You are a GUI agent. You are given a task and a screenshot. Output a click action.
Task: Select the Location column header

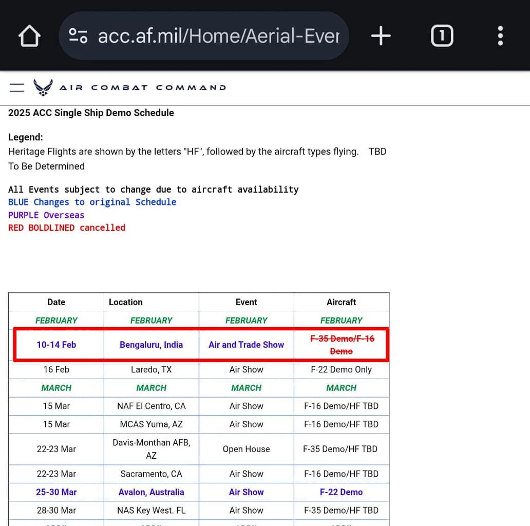tap(126, 302)
